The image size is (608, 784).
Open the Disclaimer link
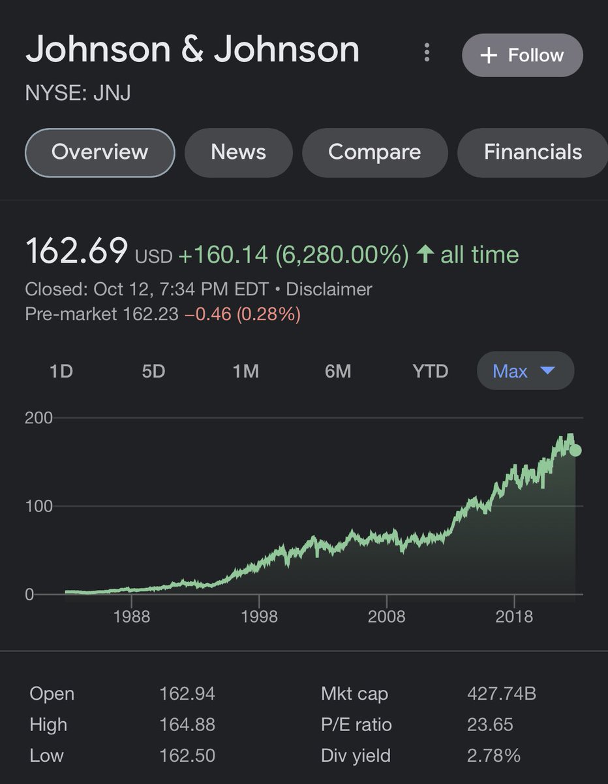329,289
